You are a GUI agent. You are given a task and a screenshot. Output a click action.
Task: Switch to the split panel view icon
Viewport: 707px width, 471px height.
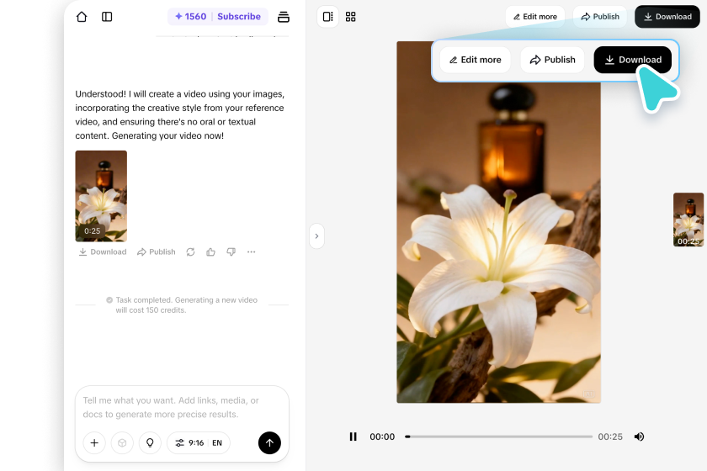click(x=327, y=17)
